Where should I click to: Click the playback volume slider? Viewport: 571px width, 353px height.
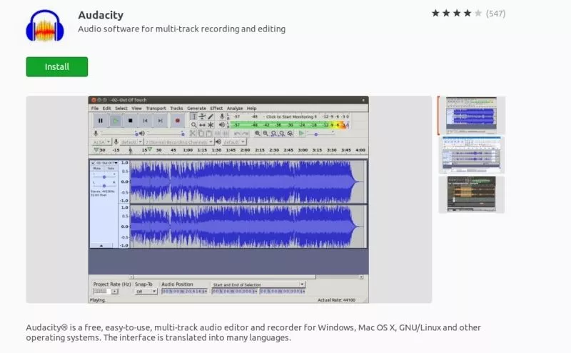click(165, 134)
